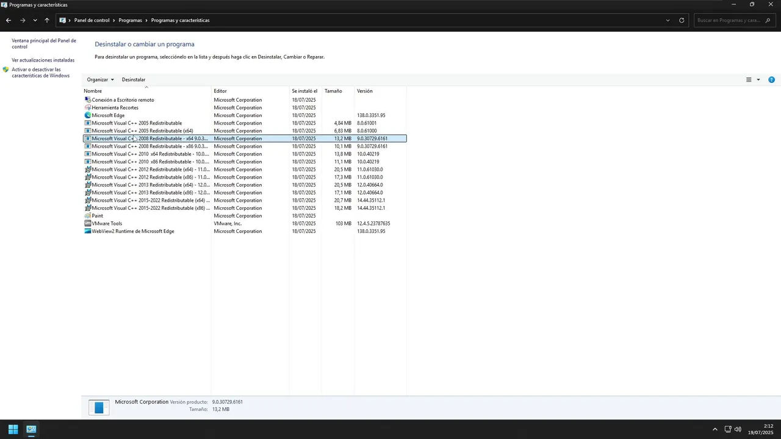
Task: Open Ventana principal del Panel de control
Action: click(x=44, y=43)
